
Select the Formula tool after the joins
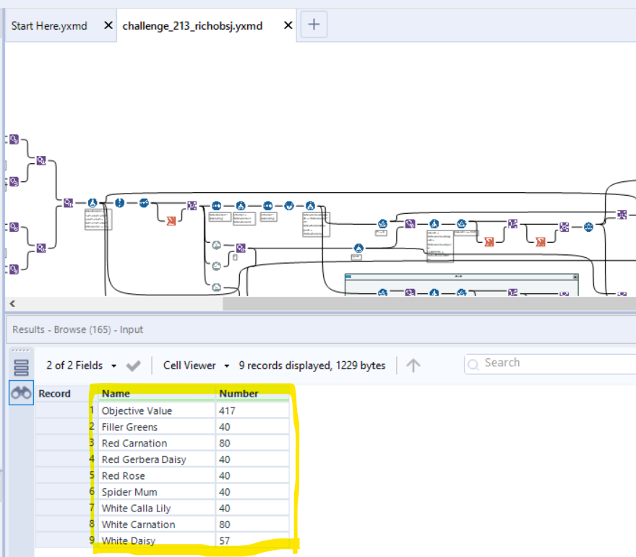click(x=93, y=202)
